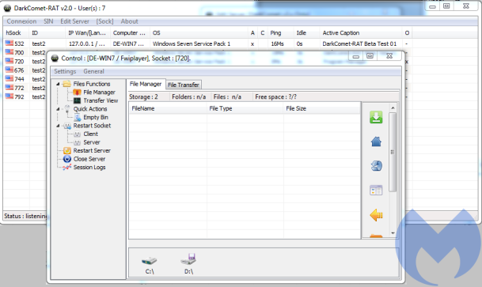Select the user row with socket 744

pos(25,79)
